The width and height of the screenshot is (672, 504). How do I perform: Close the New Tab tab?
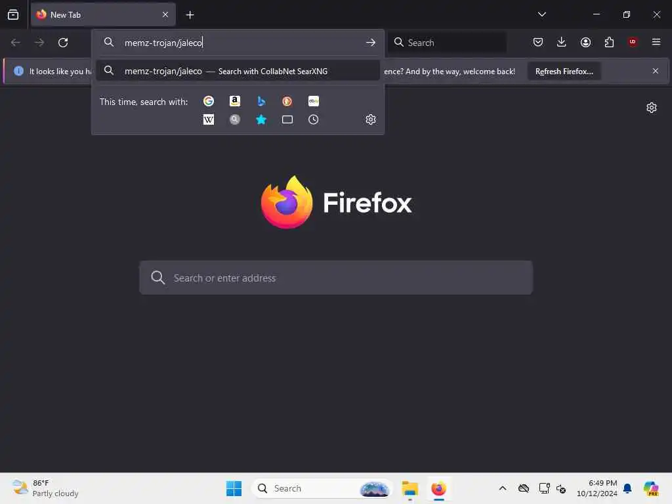pyautogui.click(x=165, y=14)
